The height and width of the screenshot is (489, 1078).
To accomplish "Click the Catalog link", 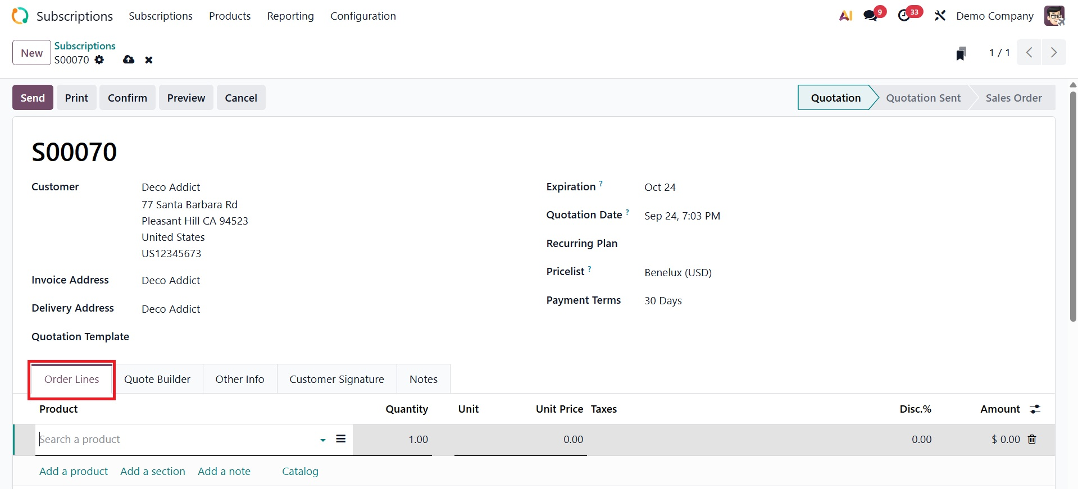I will click(x=300, y=472).
